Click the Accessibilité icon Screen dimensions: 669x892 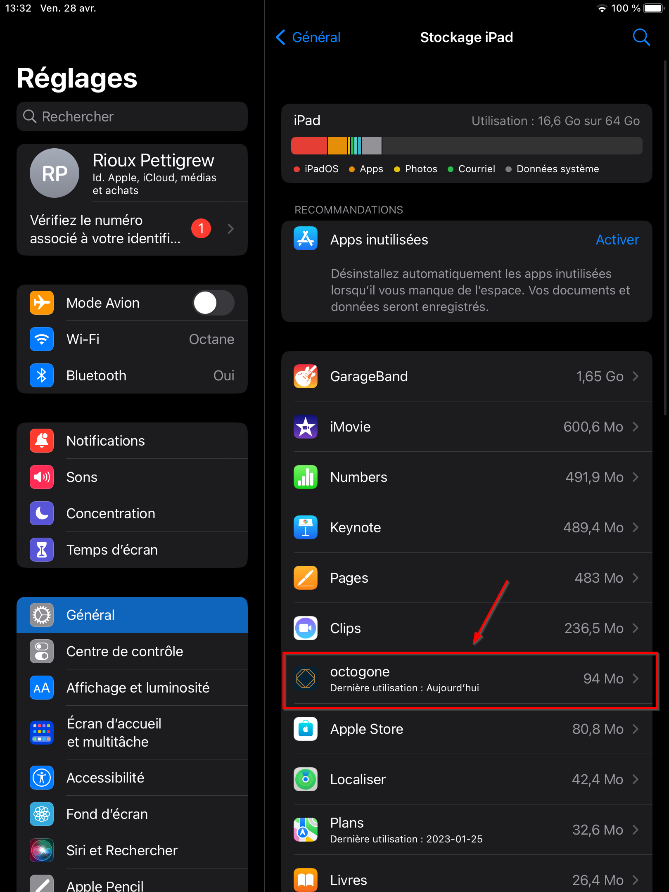pyautogui.click(x=42, y=778)
